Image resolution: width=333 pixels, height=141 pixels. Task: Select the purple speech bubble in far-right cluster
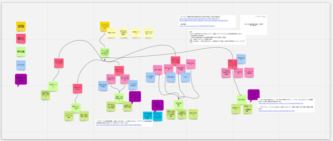pyautogui.click(x=253, y=94)
